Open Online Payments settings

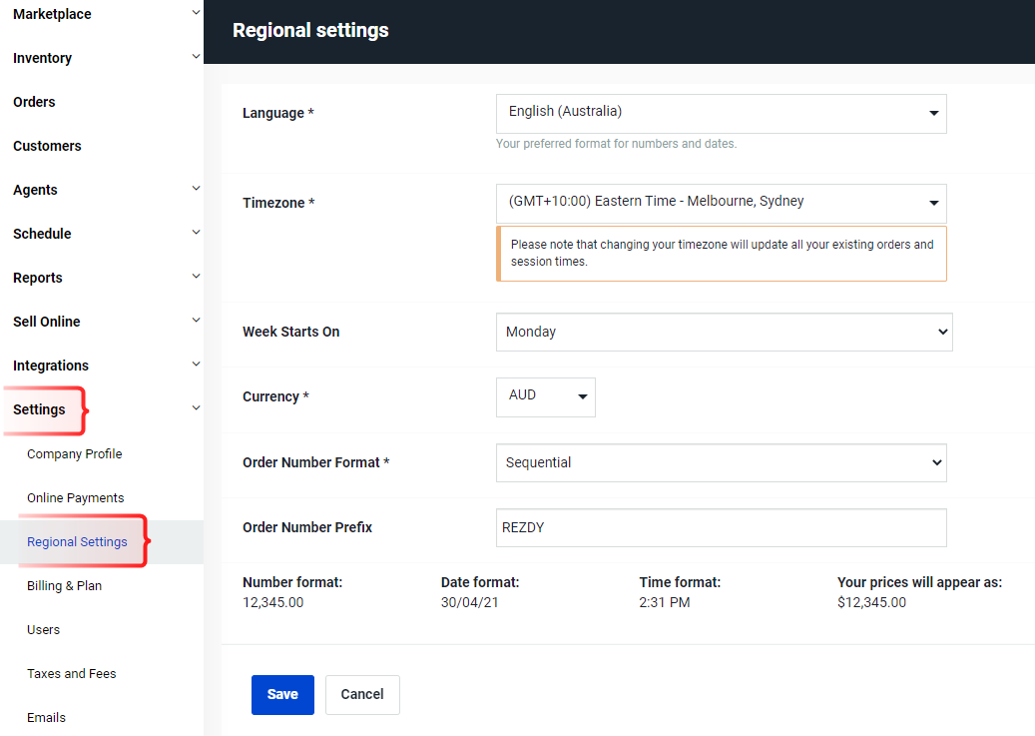coord(75,498)
